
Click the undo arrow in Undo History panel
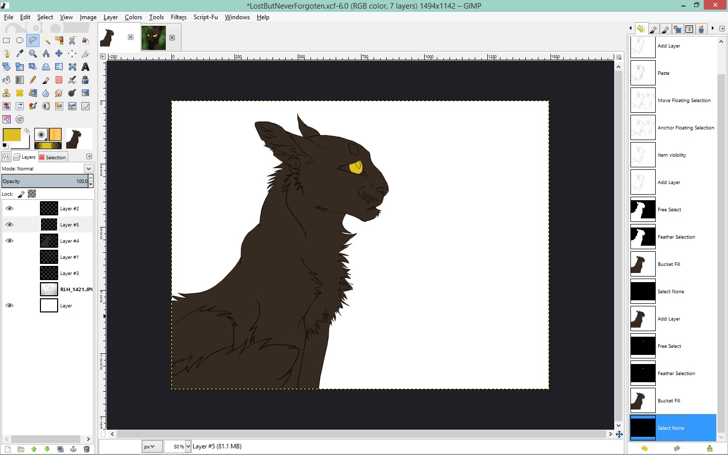coord(644,448)
